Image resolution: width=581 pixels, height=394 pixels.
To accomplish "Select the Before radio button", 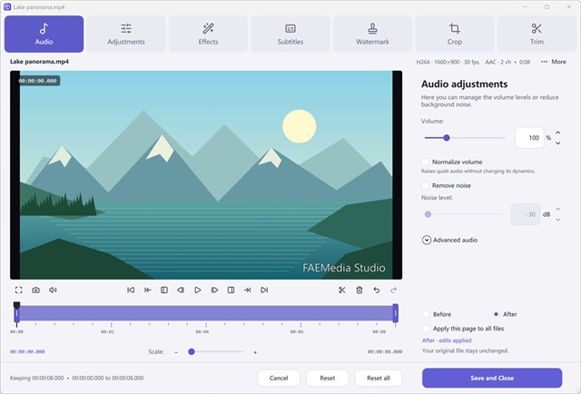I will [426, 314].
